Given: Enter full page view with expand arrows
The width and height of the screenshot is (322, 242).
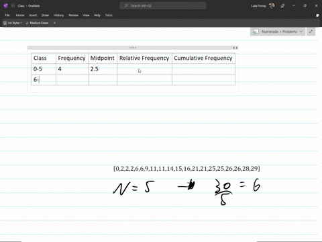Looking at the screenshot, I should coord(311,32).
